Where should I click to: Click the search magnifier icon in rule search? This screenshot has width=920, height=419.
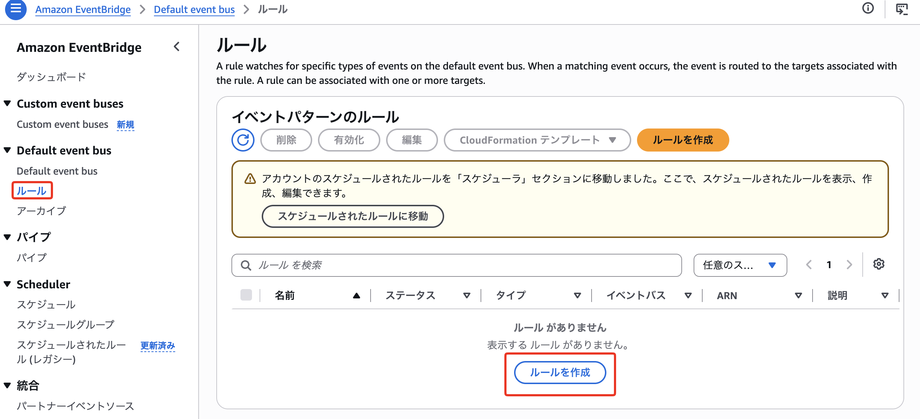coord(246,265)
